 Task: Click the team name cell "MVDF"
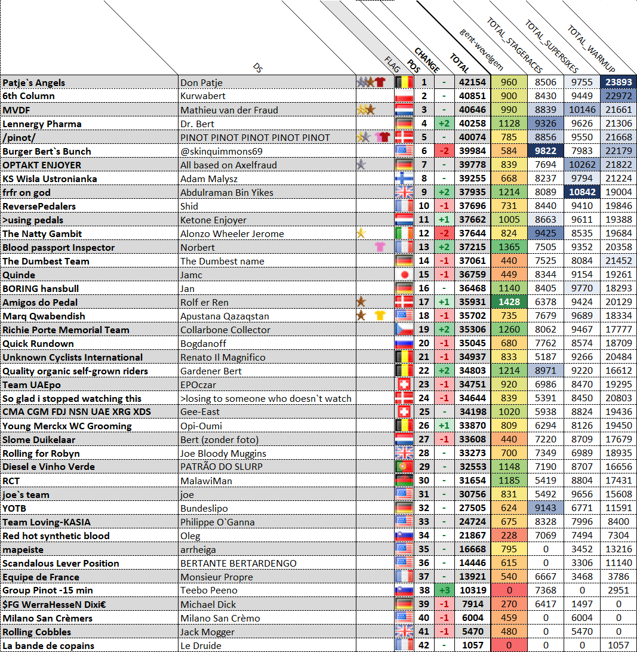(x=90, y=110)
